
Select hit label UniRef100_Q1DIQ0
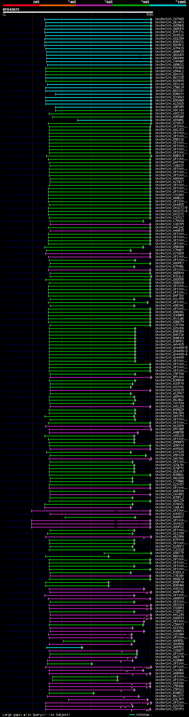click(x=170, y=683)
